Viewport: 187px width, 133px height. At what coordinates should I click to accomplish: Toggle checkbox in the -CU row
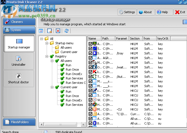tap(90, 109)
